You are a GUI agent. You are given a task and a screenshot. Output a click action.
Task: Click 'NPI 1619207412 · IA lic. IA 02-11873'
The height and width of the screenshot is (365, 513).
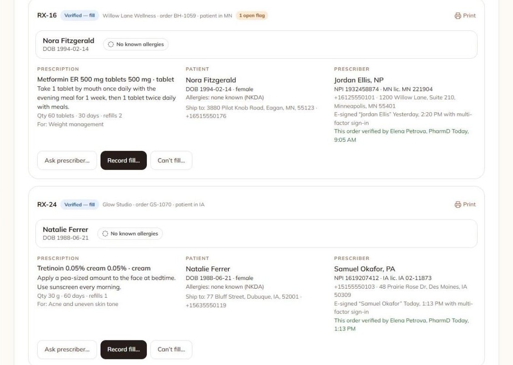(382, 278)
